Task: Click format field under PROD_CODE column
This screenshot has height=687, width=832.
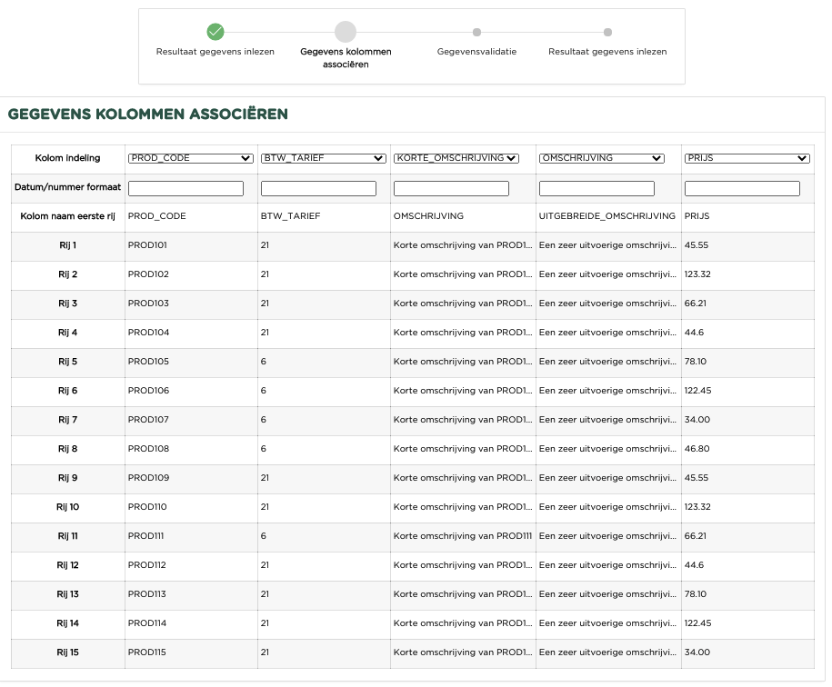Action: (186, 189)
